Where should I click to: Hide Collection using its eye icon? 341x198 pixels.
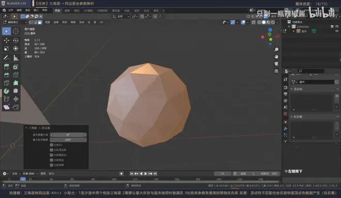[337, 26]
